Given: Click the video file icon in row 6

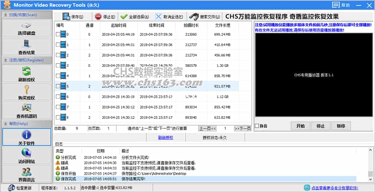Looking at the screenshot, I should click(63, 96).
